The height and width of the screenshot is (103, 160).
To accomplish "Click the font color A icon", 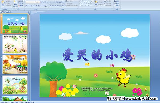I will click(46, 6).
